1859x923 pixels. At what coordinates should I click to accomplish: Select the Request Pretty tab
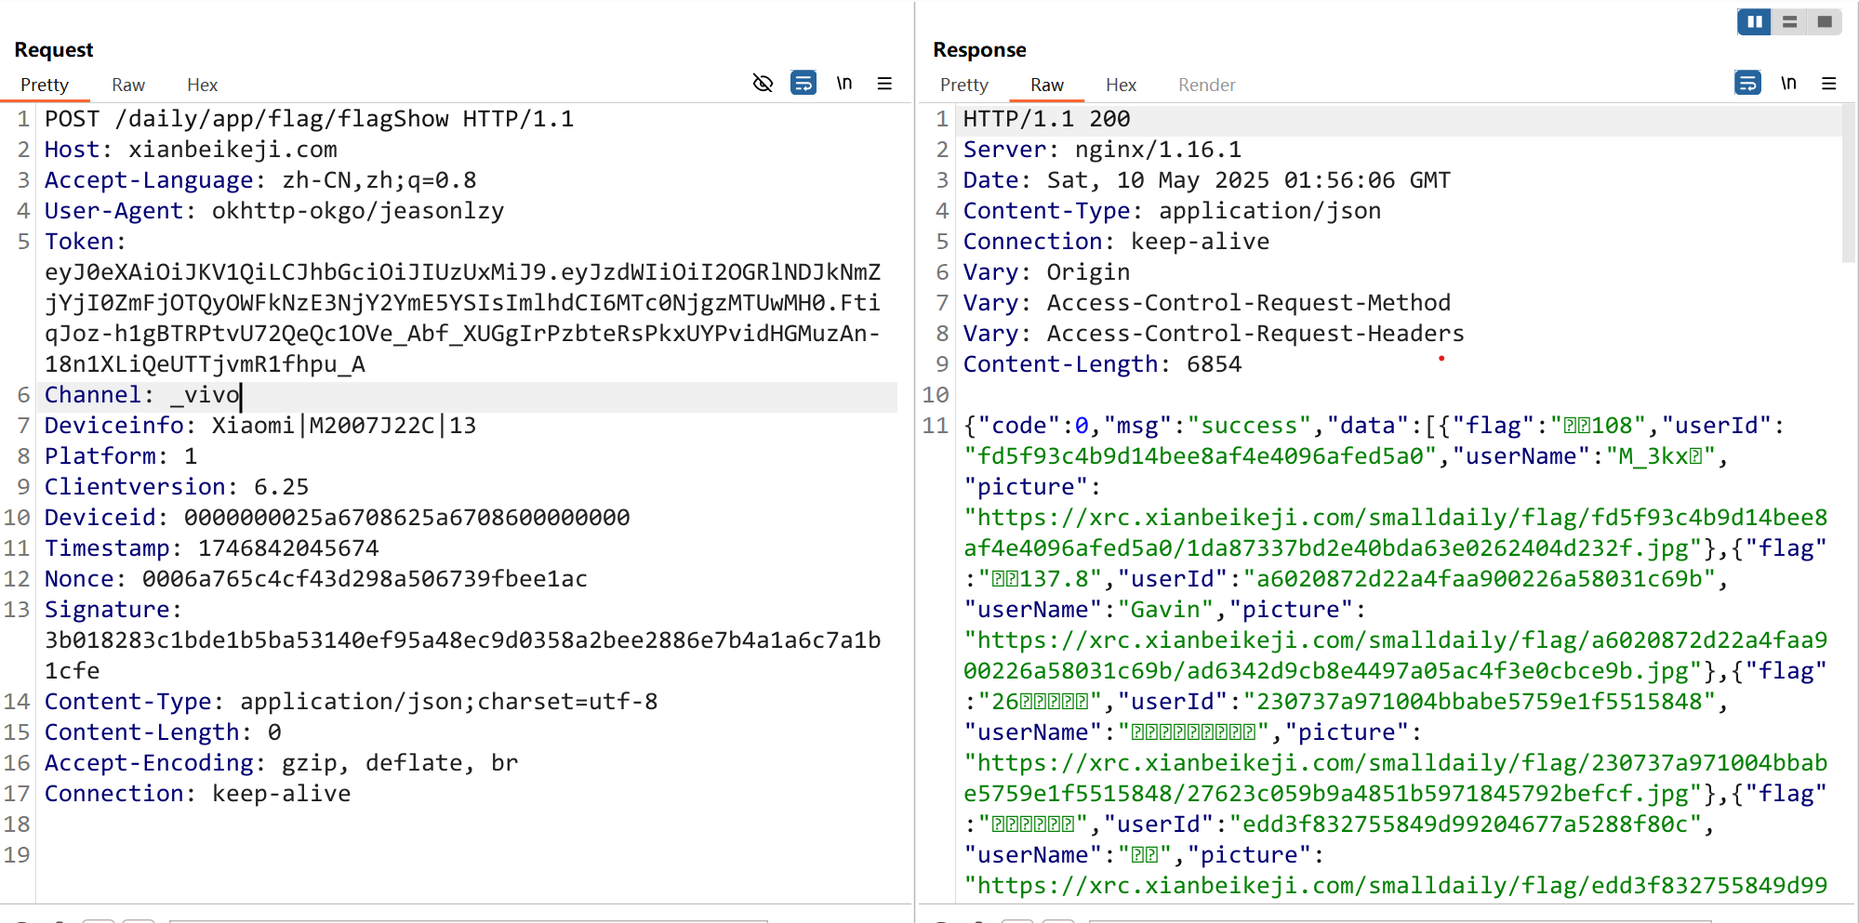click(45, 85)
